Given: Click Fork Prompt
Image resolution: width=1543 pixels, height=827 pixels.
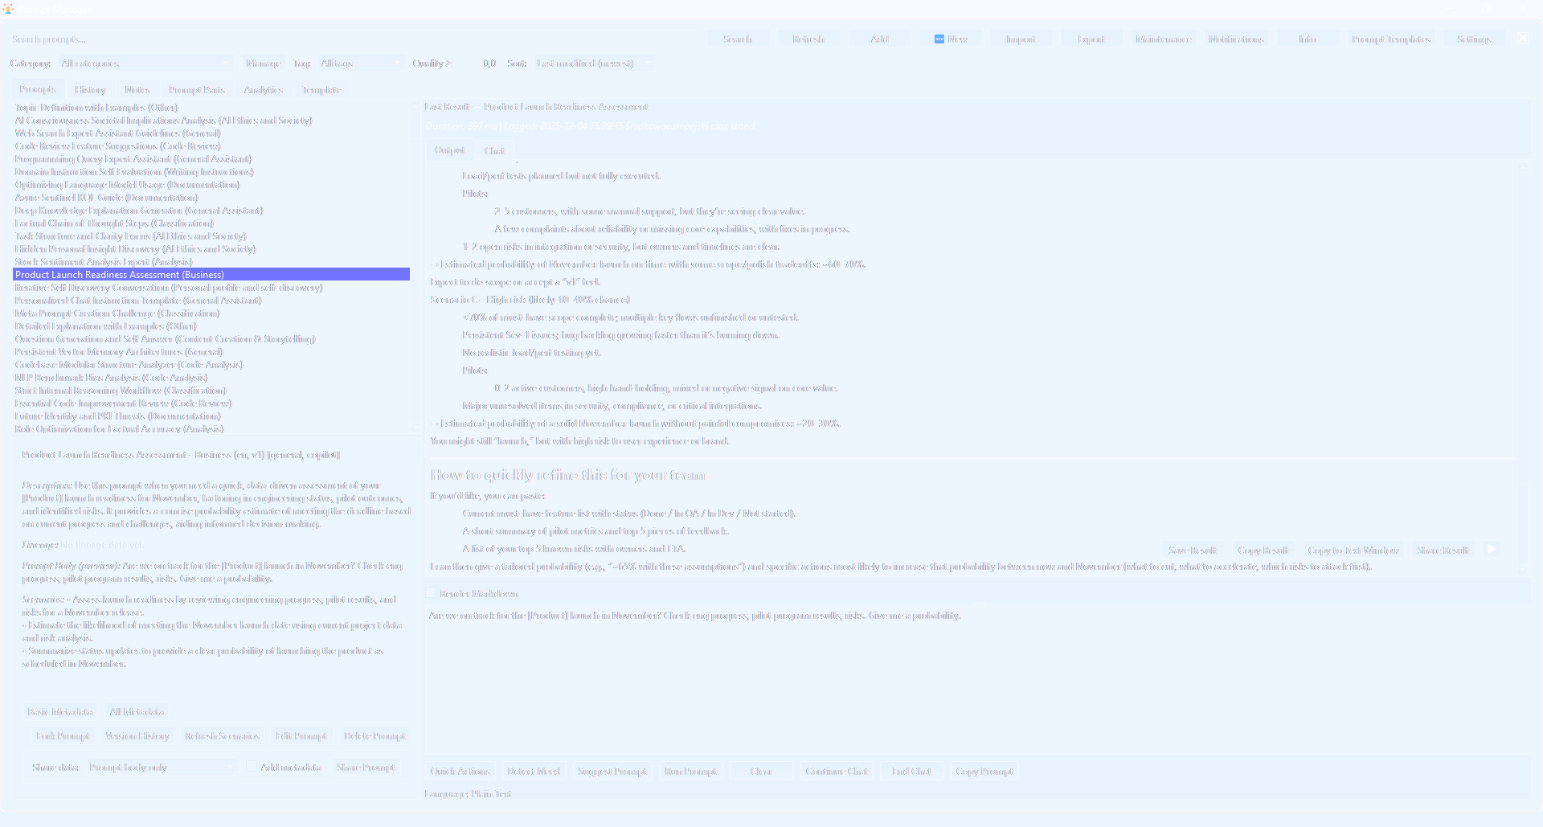Looking at the screenshot, I should (x=63, y=735).
